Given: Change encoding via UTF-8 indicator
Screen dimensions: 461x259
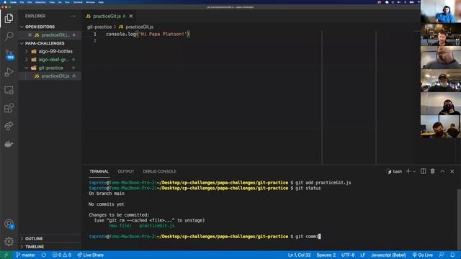Looking at the screenshot, I should click(348, 255).
